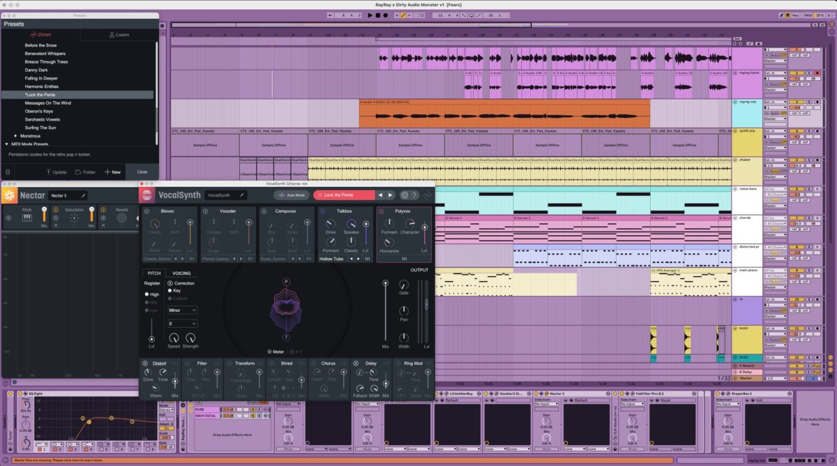Image resolution: width=837 pixels, height=466 pixels.
Task: Select the Danny Dark preset
Action: click(36, 70)
